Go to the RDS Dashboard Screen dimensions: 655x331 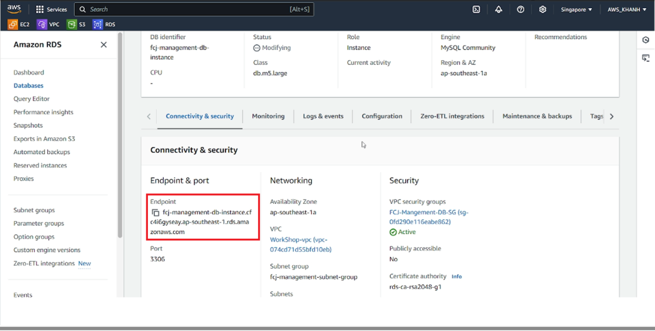coord(29,72)
